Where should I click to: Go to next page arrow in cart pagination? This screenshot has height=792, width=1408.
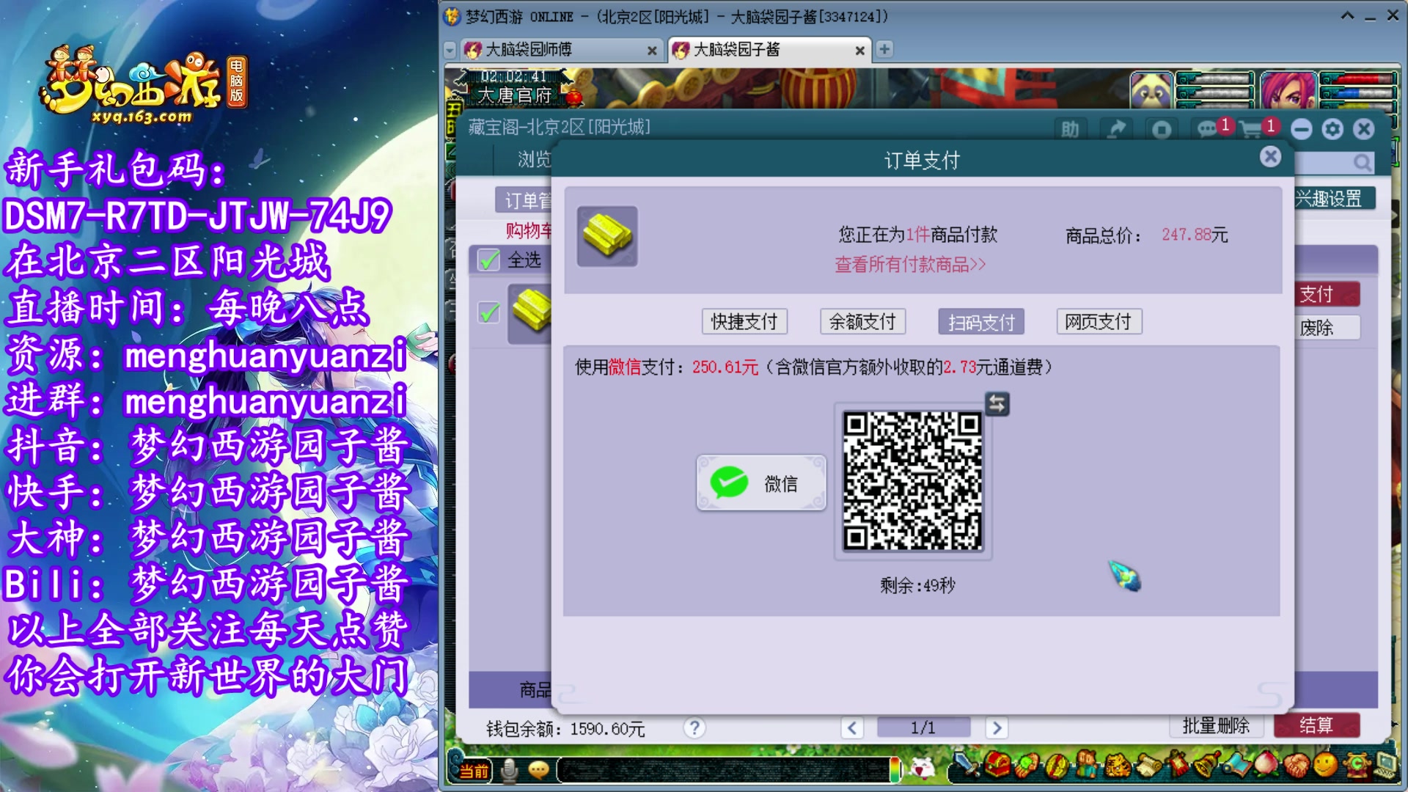tap(996, 728)
